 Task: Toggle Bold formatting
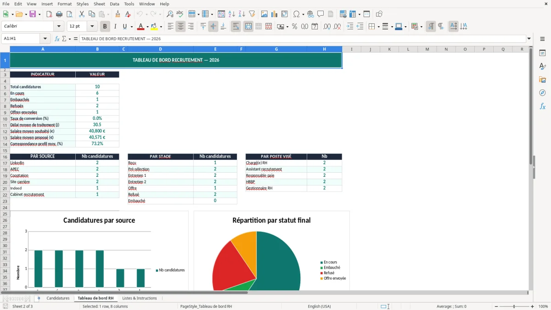(105, 27)
